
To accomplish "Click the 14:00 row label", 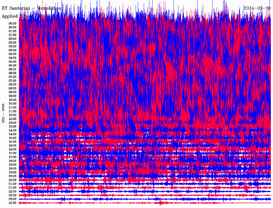I will point(13,130).
